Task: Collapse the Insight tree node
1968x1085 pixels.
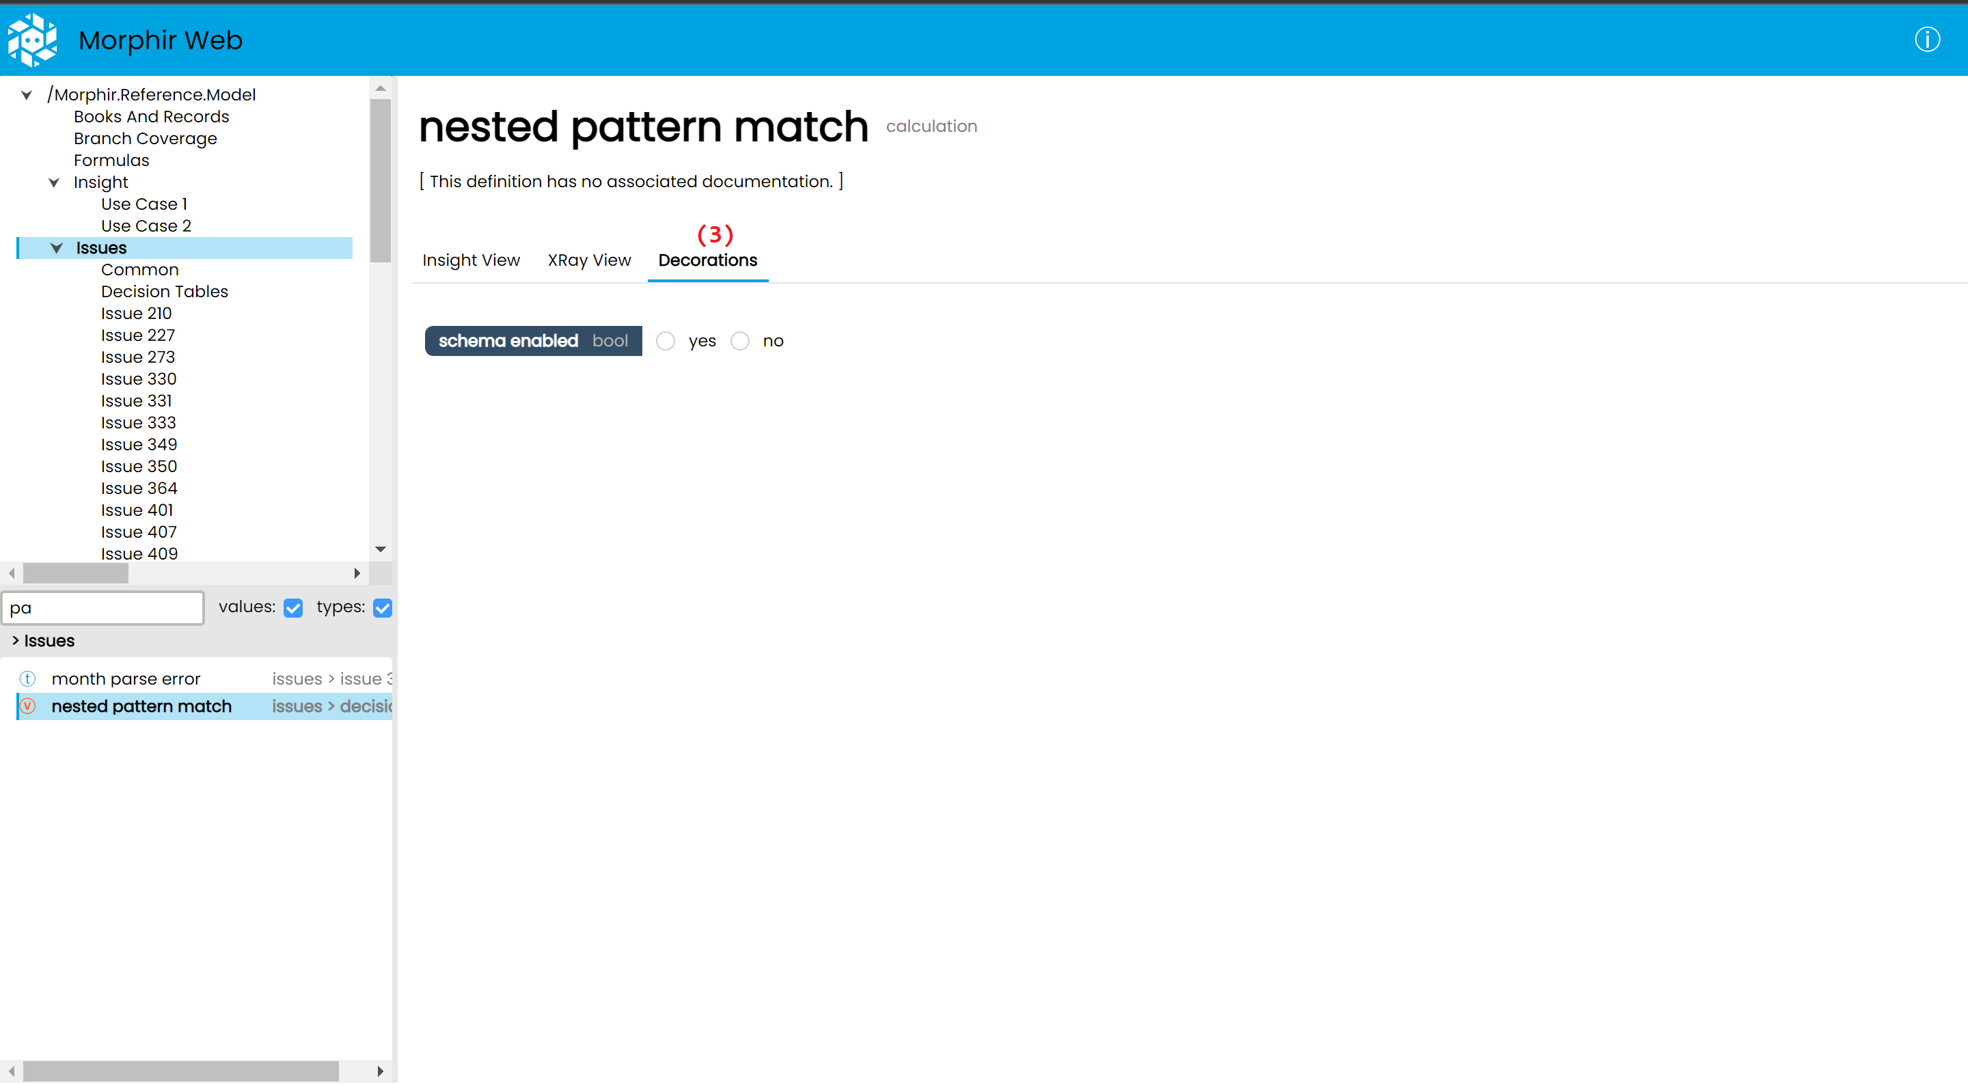Action: 54,182
